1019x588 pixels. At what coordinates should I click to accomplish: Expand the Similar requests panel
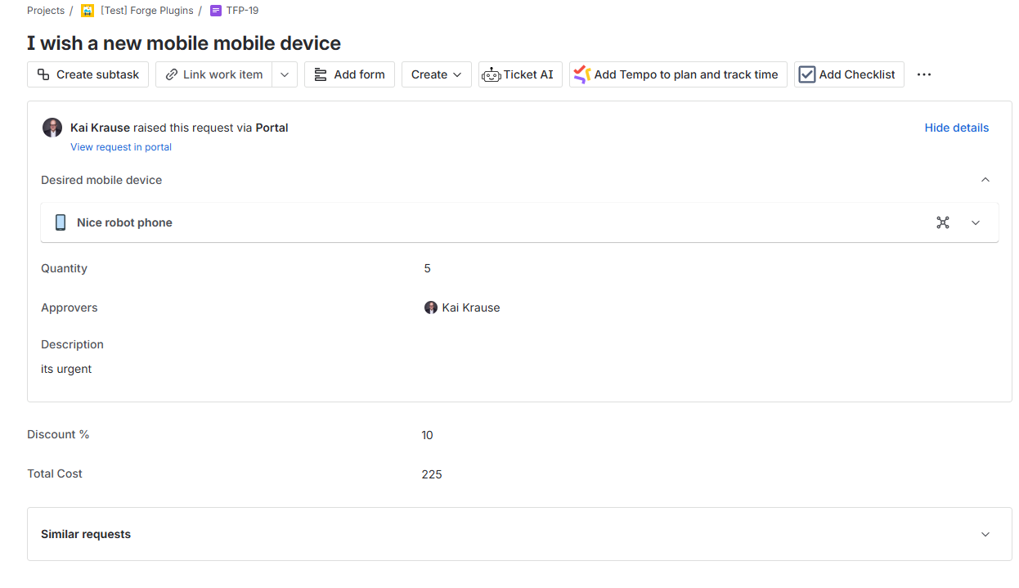[x=985, y=534]
